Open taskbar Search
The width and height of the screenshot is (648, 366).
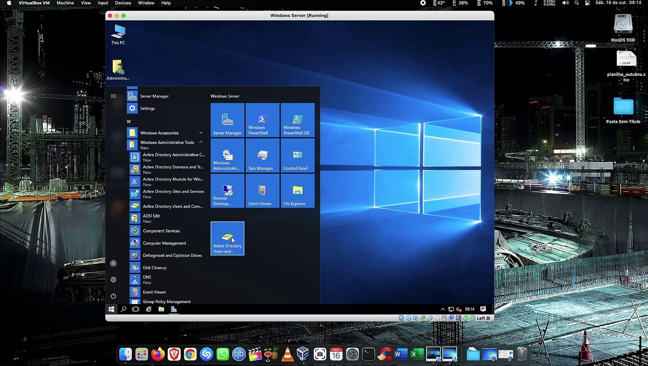(x=124, y=309)
